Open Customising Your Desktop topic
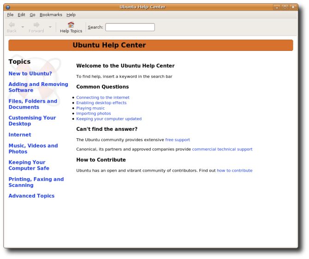Viewport: 309px width, 259px height. pyautogui.click(x=32, y=121)
